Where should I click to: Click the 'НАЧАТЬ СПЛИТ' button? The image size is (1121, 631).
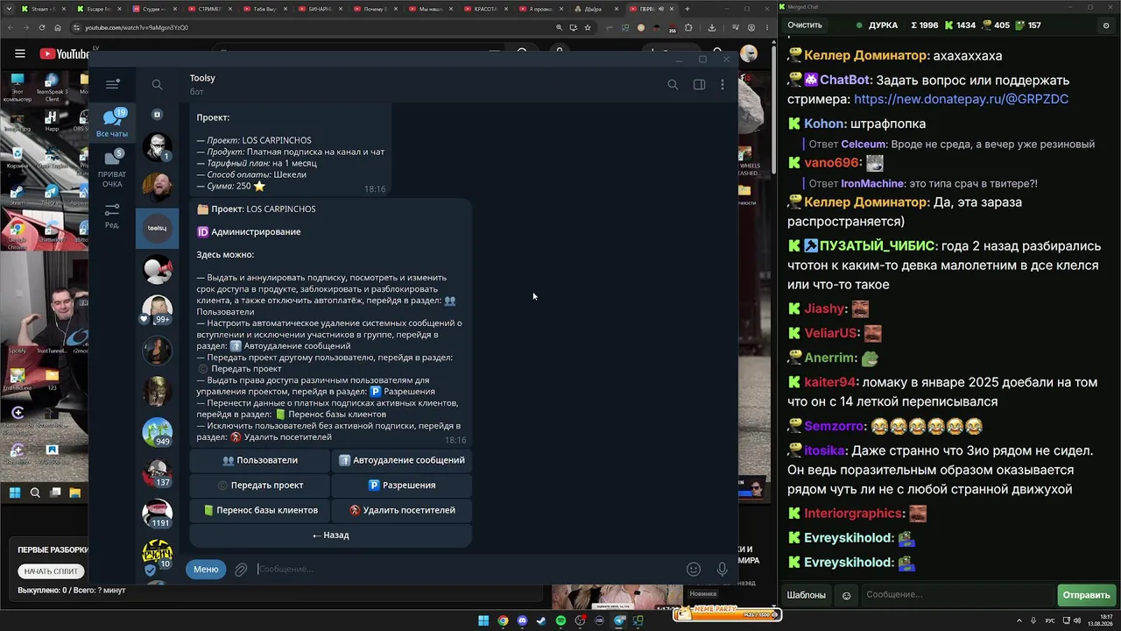(x=51, y=571)
